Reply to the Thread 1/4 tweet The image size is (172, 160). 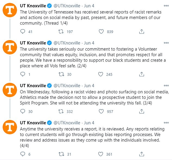click(23, 31)
